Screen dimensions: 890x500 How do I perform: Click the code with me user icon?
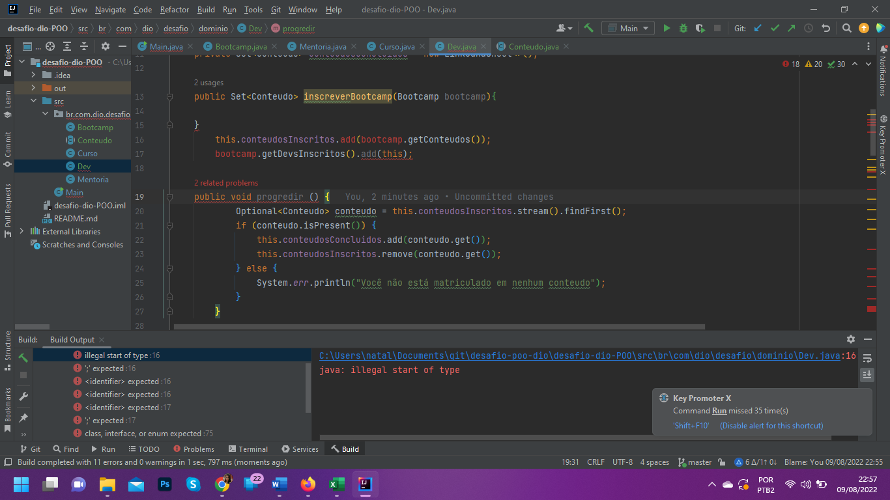coord(564,28)
